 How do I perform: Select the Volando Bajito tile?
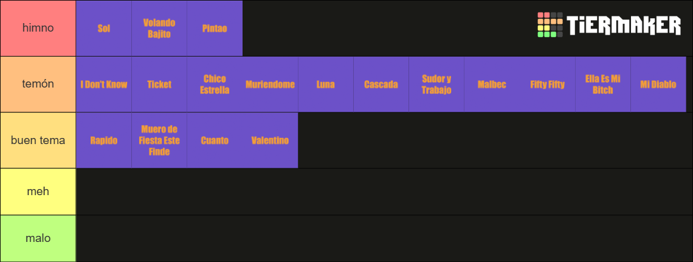point(159,29)
